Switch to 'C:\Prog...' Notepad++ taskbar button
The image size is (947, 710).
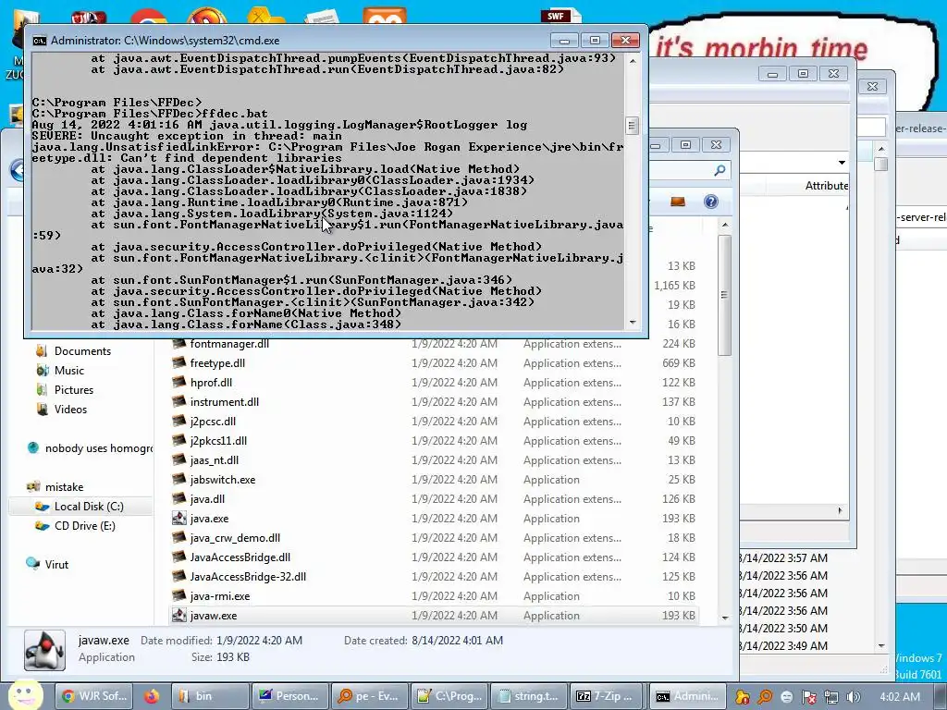click(x=449, y=696)
